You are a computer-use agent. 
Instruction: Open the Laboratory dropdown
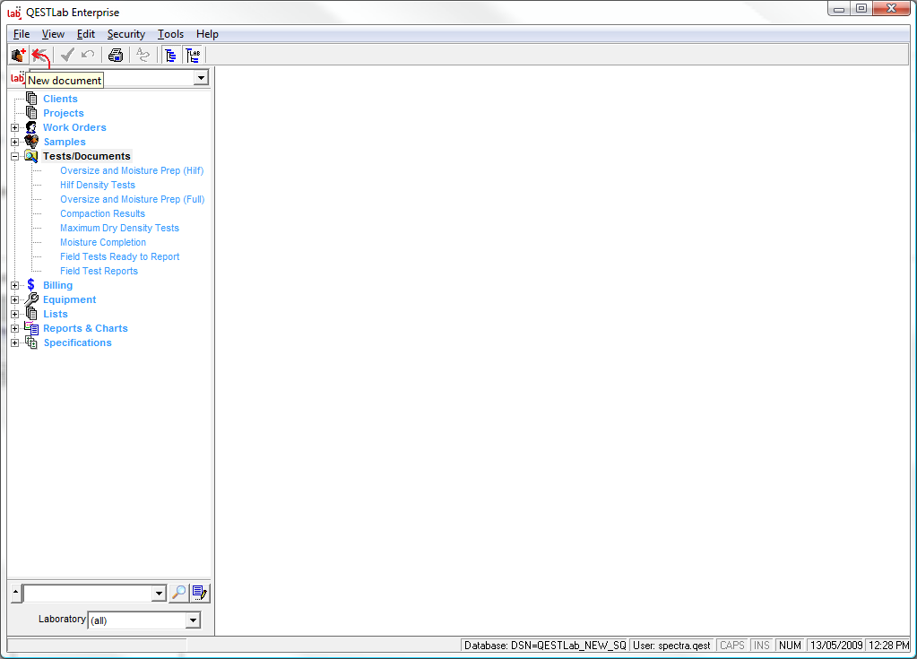(193, 620)
